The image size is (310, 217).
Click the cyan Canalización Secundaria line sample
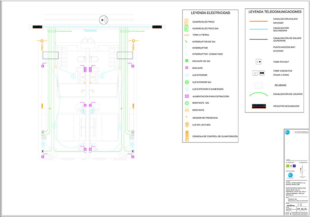click(258, 28)
